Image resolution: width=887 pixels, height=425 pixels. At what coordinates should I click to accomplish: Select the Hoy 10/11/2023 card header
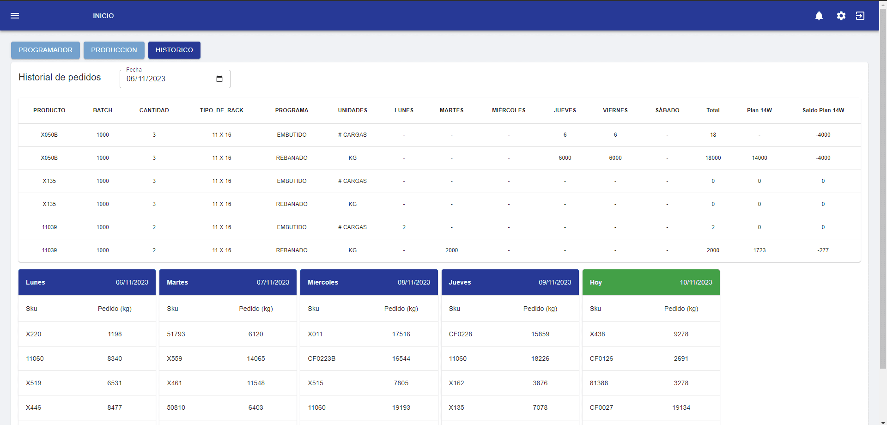[650, 282]
